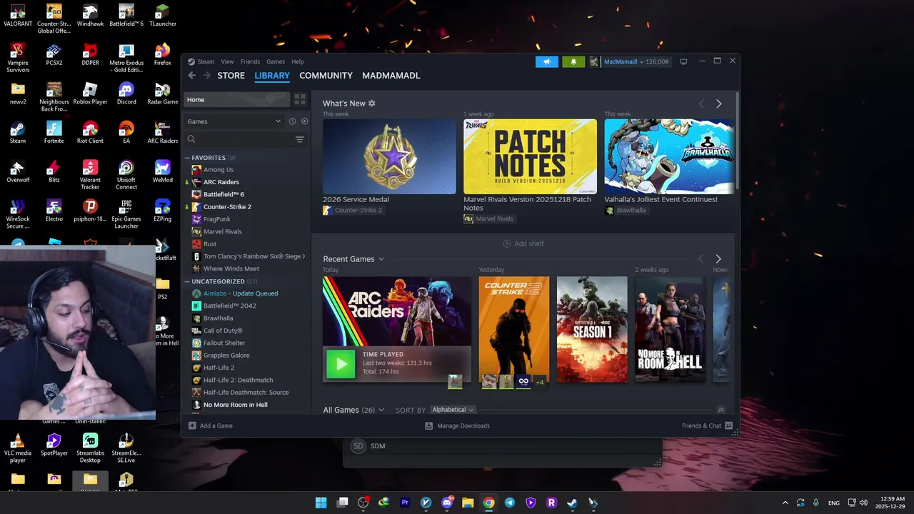
Task: Switch library to grid collections view icon
Action: click(x=300, y=100)
